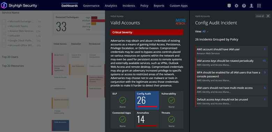Check the Amazon Web Services checkbox
The width and height of the screenshot is (272, 132).
coord(4,31)
